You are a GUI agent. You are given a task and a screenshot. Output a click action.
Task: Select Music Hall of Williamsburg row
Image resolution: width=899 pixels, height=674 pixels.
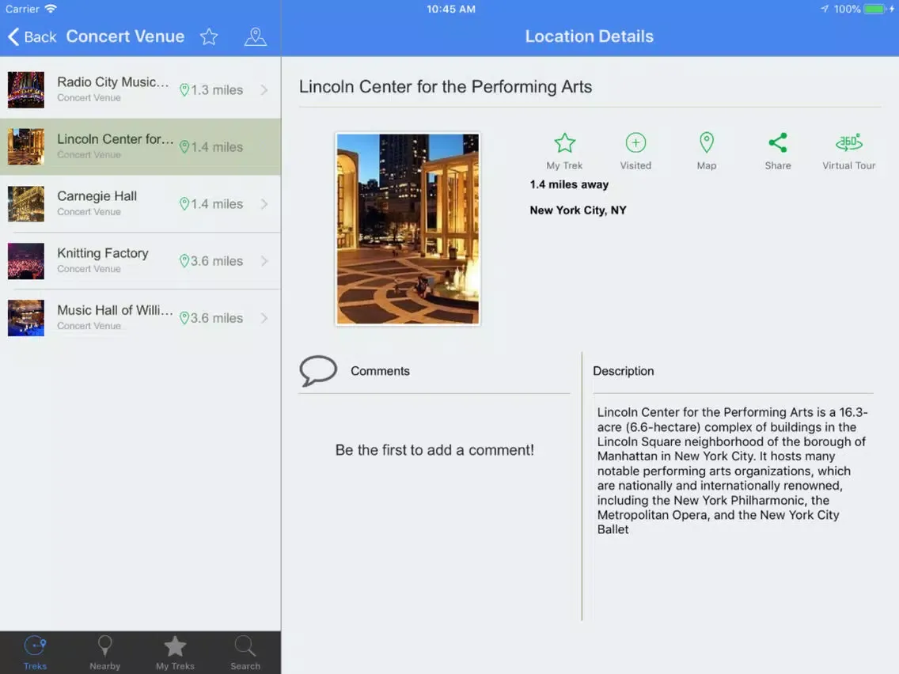141,318
